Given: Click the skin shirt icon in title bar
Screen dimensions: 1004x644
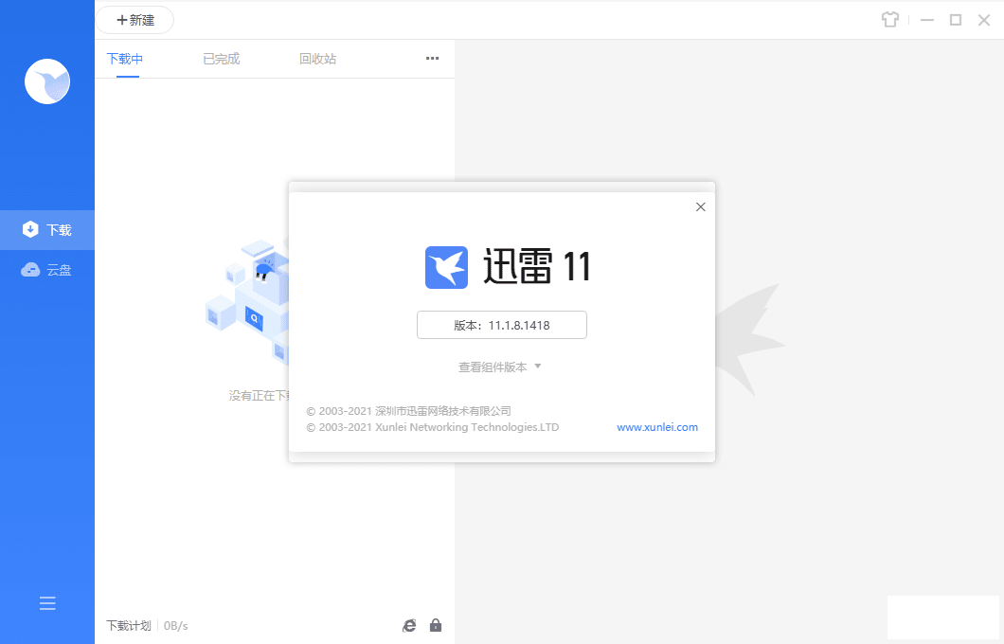Looking at the screenshot, I should [890, 20].
